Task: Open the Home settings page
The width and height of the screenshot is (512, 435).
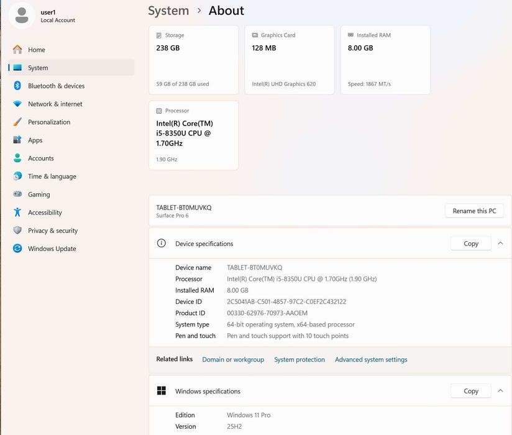Action: point(71,50)
